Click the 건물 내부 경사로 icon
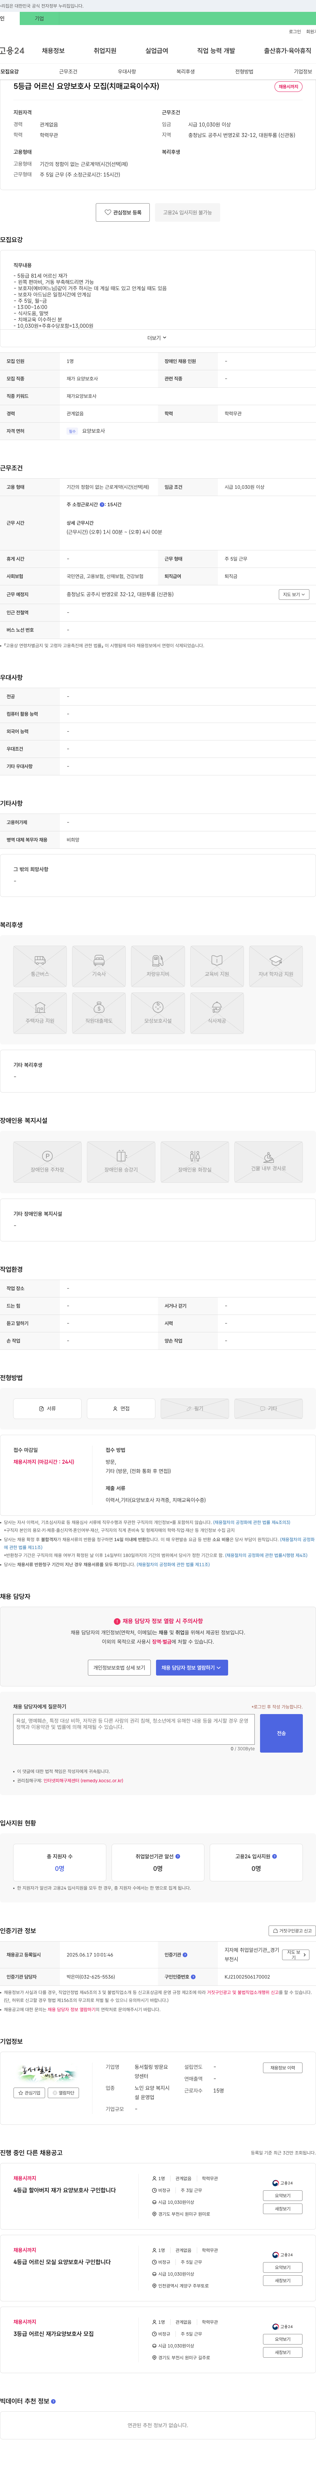The height and width of the screenshot is (2469, 316). click(268, 1162)
